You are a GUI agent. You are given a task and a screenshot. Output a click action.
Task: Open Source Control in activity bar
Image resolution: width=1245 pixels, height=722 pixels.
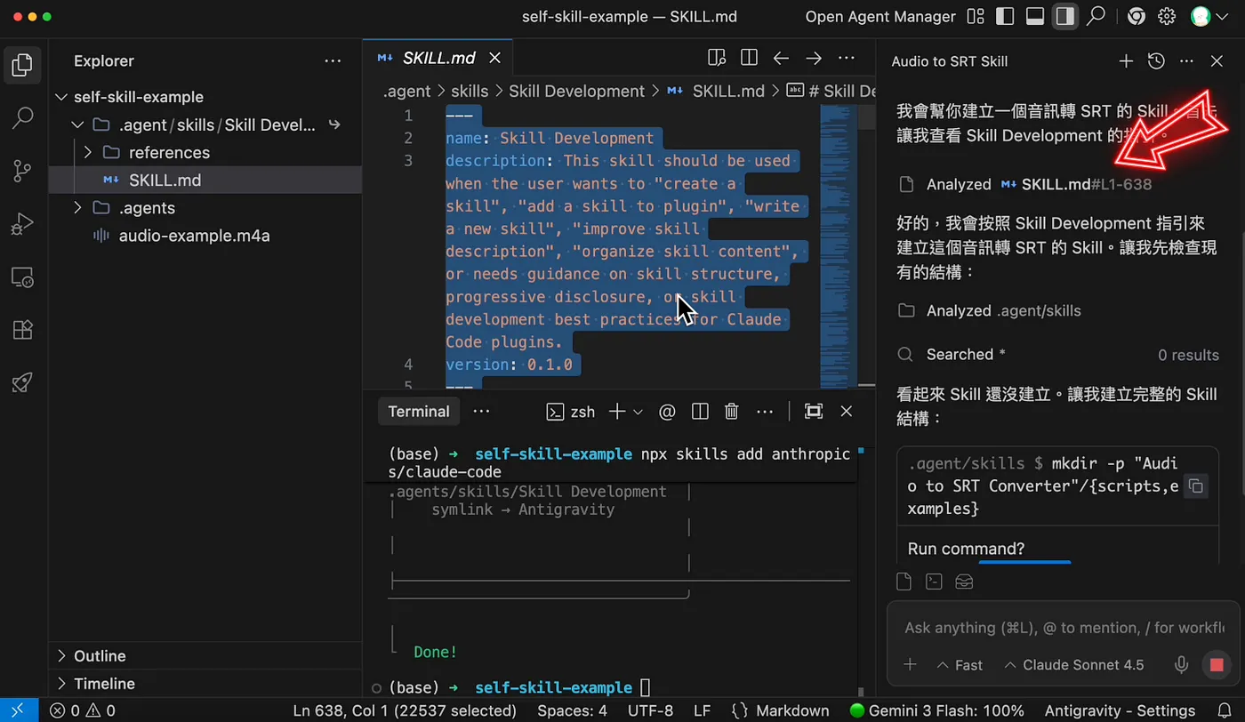[x=23, y=171]
